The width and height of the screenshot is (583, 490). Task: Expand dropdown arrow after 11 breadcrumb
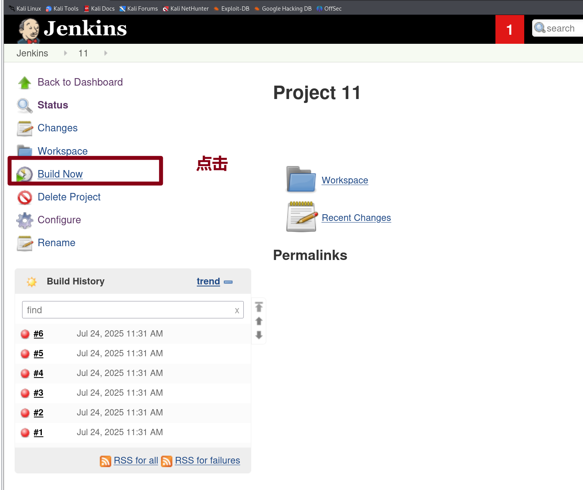click(106, 53)
